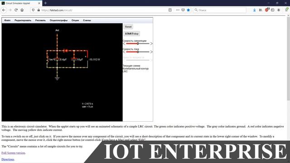Select the ground symbol in circuit
The height and width of the screenshot is (163, 290).
point(57,78)
